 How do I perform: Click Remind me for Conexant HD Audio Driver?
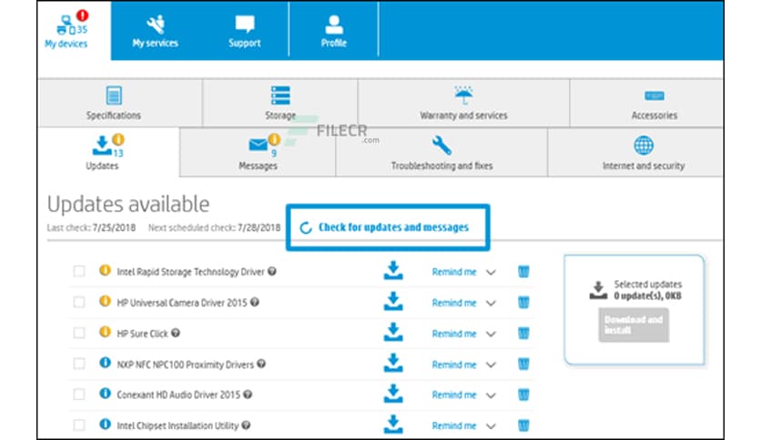click(454, 395)
